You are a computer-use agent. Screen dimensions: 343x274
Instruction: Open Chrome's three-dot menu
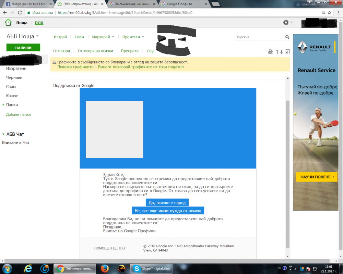coord(338,13)
